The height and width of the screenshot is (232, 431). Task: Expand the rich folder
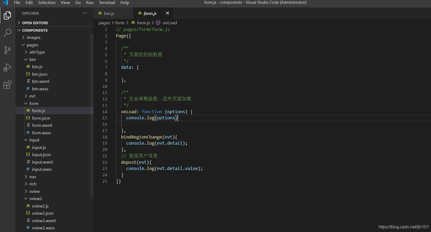point(54,184)
